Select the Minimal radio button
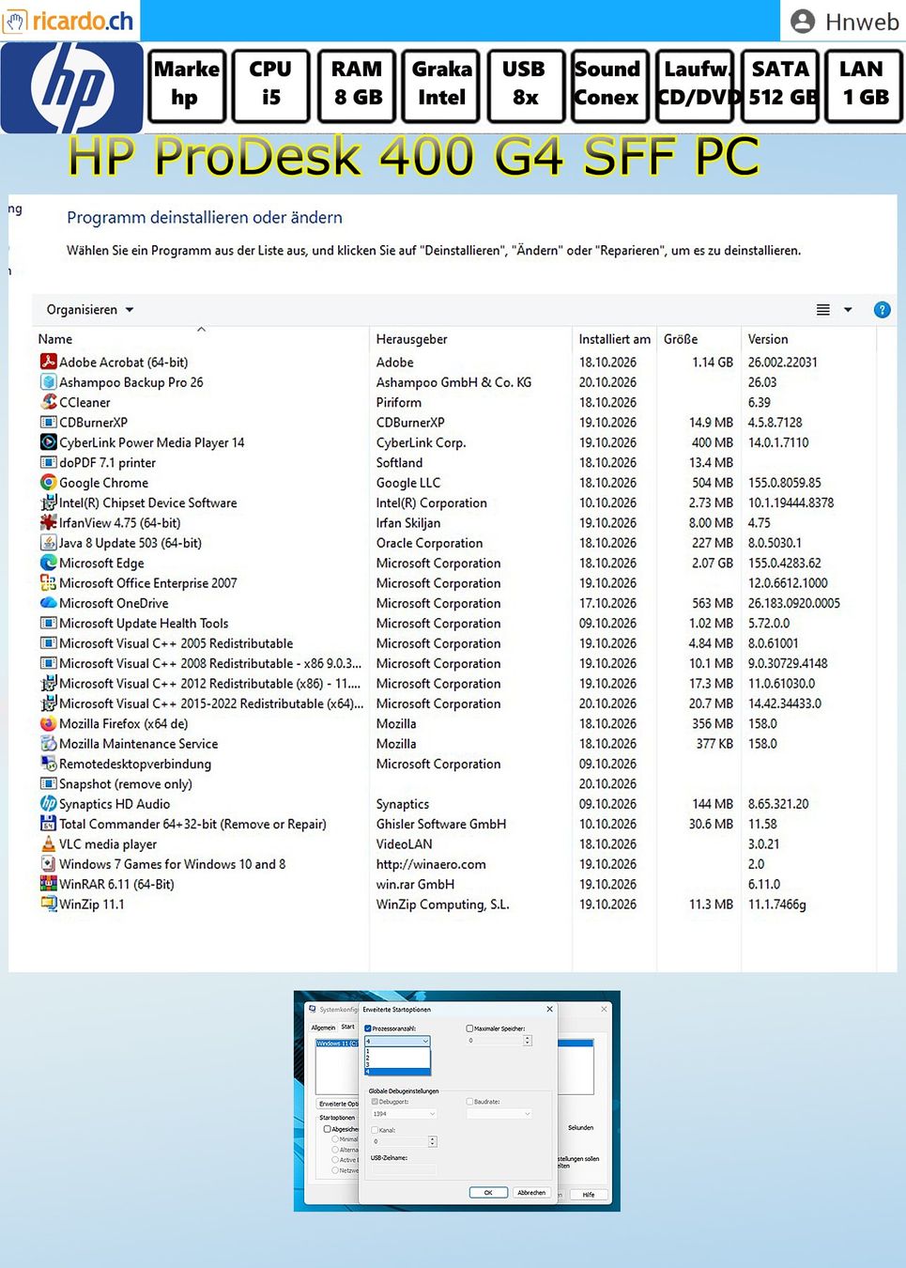 point(335,1139)
